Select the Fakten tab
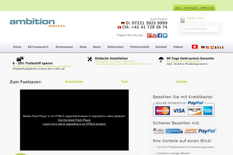The image size is (233, 155). (x=182, y=82)
